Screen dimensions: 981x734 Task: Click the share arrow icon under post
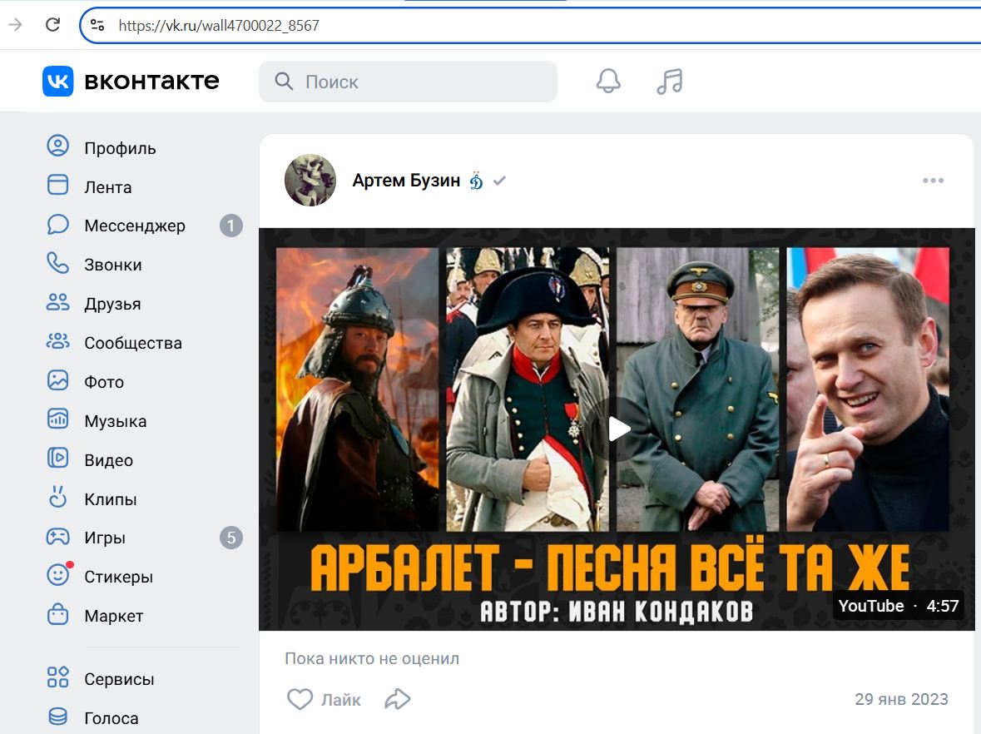(397, 699)
